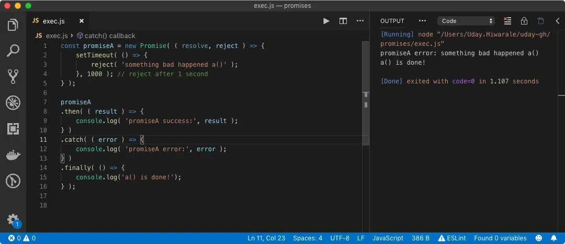Viewport: 565px width, 244px height.
Task: Open the notifications bell
Action: (554, 238)
